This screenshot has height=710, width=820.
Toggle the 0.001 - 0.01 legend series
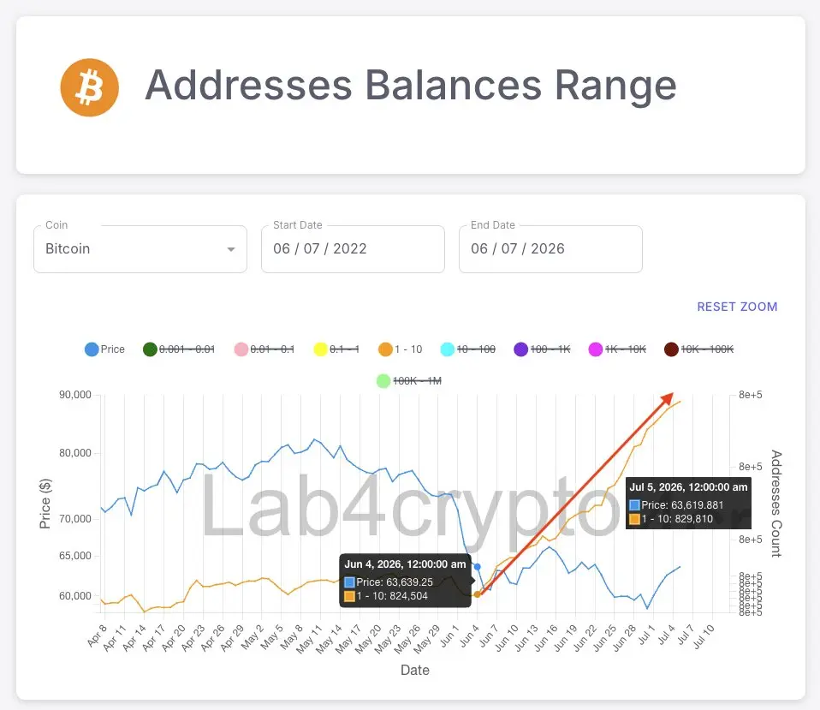179,349
